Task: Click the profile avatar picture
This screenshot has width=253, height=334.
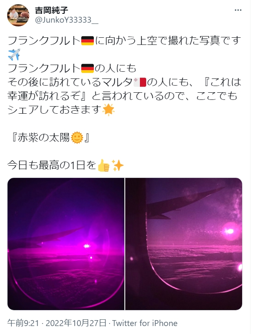Action: [x=18, y=15]
